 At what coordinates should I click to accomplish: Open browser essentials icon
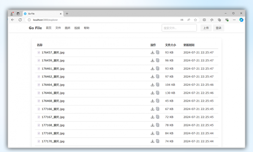click(227, 20)
